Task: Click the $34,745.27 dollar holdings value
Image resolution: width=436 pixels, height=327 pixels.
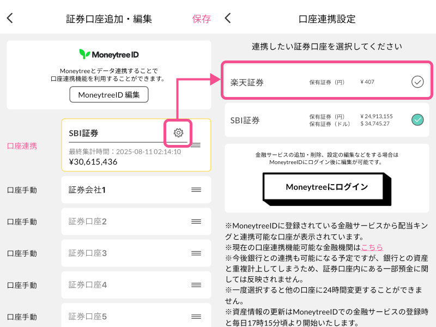Action: click(375, 124)
